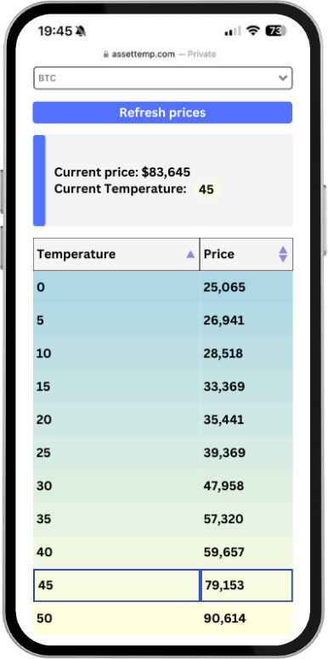Select the highlighted temperature 45 row
The height and width of the screenshot is (659, 328).
163,585
